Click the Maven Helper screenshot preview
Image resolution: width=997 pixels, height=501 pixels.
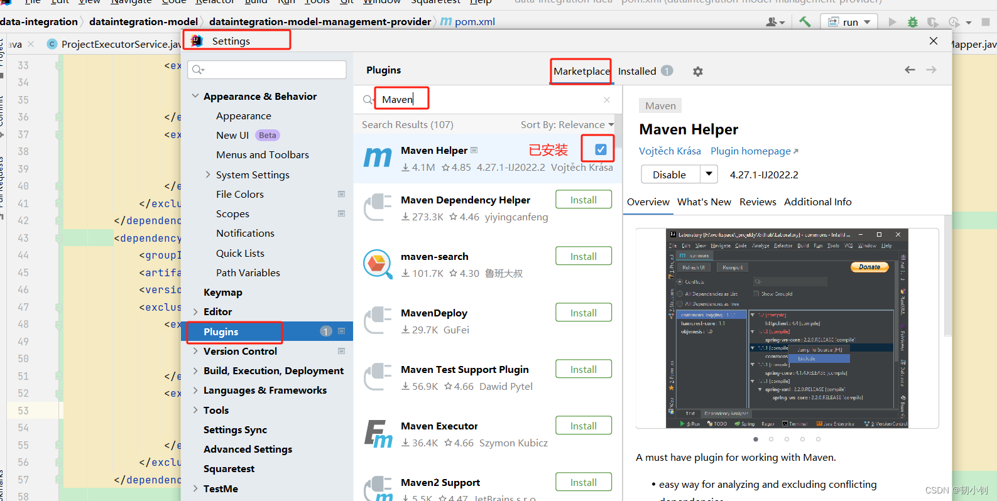pyautogui.click(x=787, y=328)
